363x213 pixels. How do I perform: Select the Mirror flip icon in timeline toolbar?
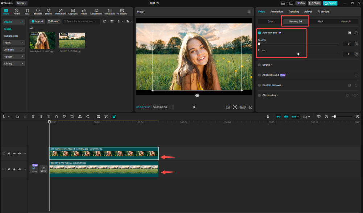pyautogui.click(x=80, y=117)
